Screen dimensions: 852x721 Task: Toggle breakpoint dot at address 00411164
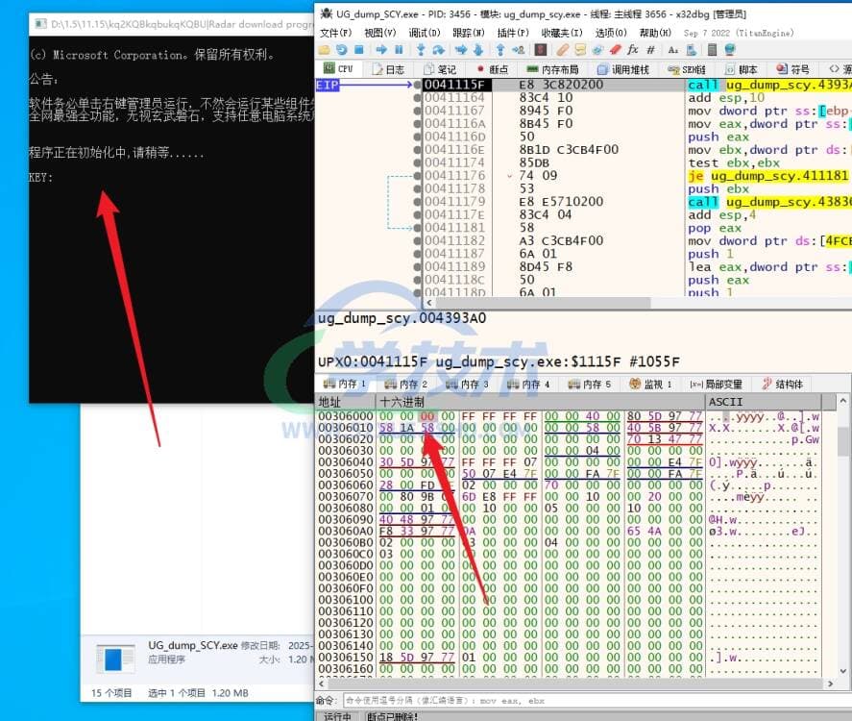[x=417, y=98]
